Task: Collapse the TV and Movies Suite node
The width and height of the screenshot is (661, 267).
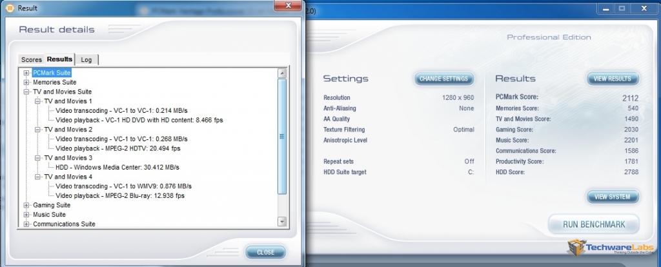Action: 26,92
